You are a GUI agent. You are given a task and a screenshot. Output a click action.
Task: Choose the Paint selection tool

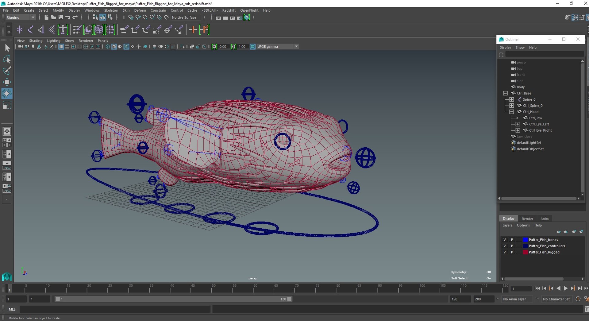pyautogui.click(x=7, y=71)
